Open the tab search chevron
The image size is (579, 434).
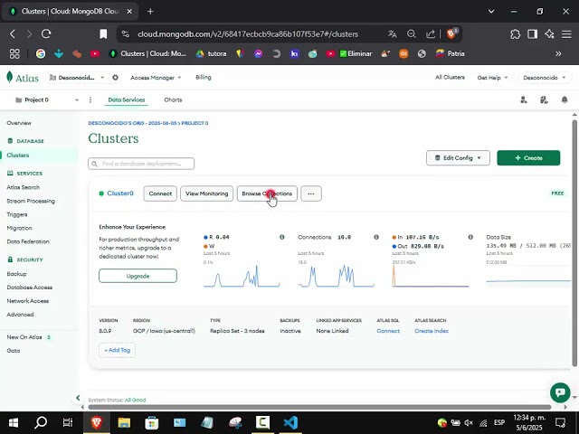pyautogui.click(x=491, y=12)
